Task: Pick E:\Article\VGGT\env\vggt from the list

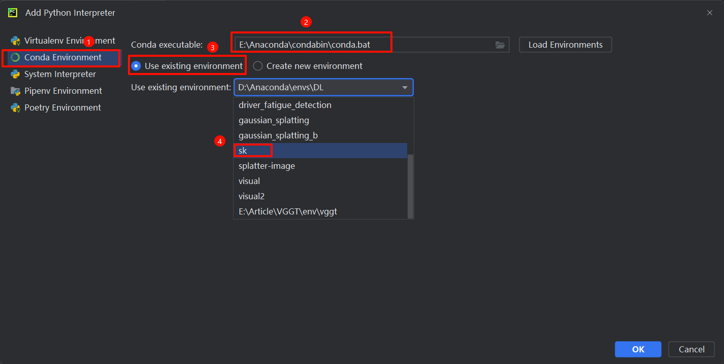Action: pos(320,211)
